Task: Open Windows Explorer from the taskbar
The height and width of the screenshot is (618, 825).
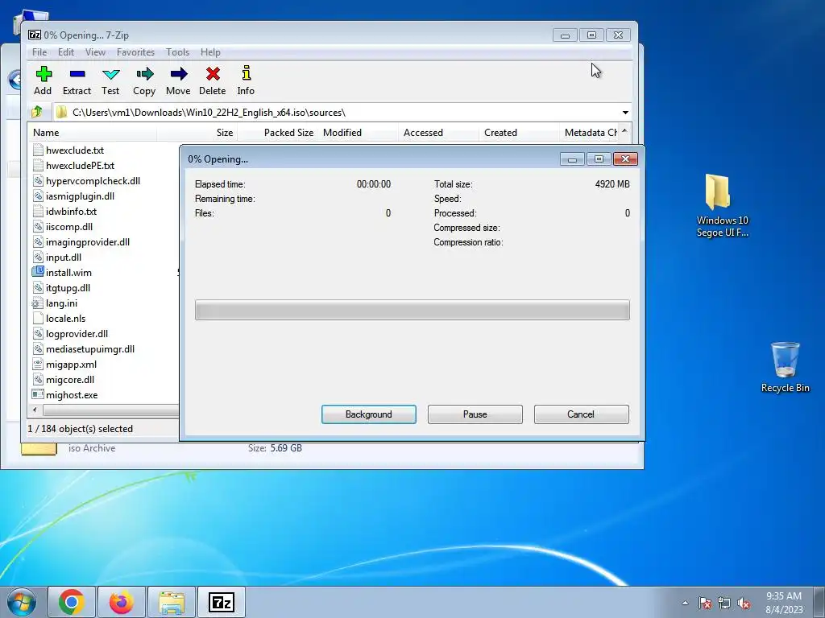Action: coord(172,602)
